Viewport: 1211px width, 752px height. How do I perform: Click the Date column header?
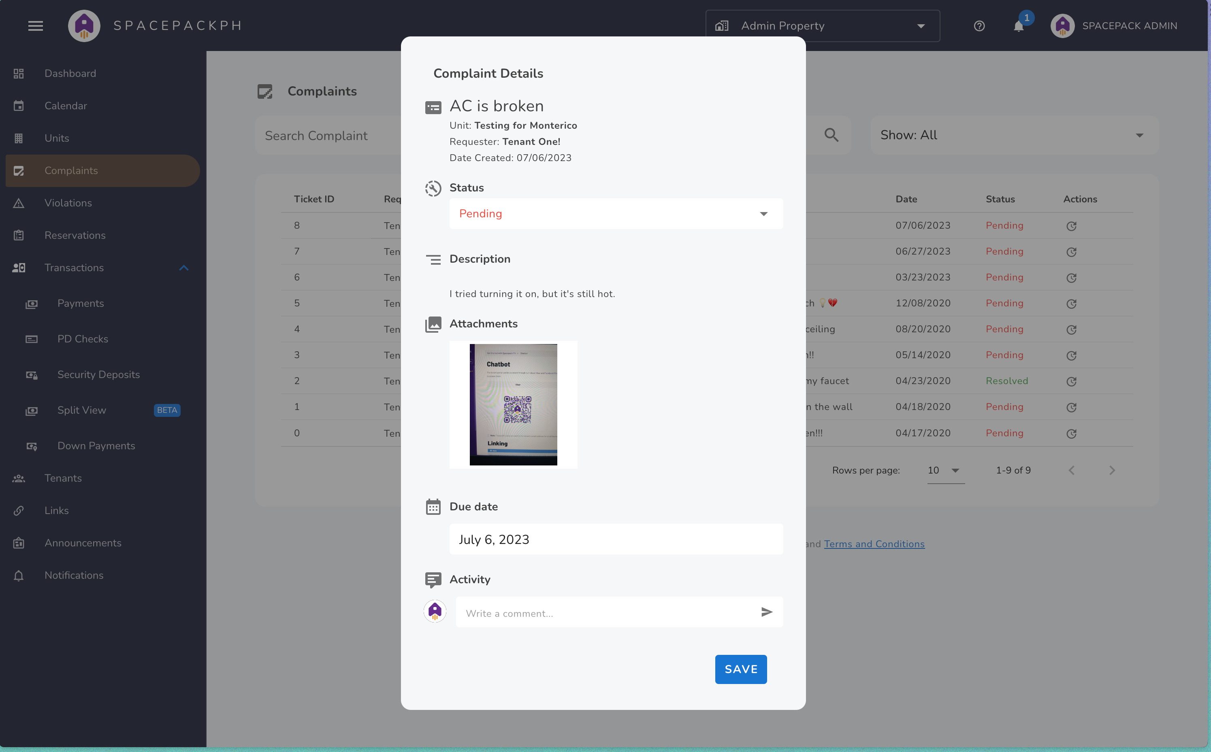906,200
